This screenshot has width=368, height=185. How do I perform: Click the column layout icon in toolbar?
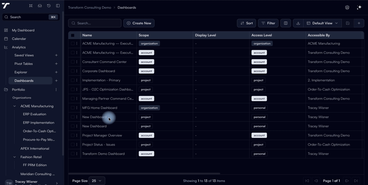286,23
